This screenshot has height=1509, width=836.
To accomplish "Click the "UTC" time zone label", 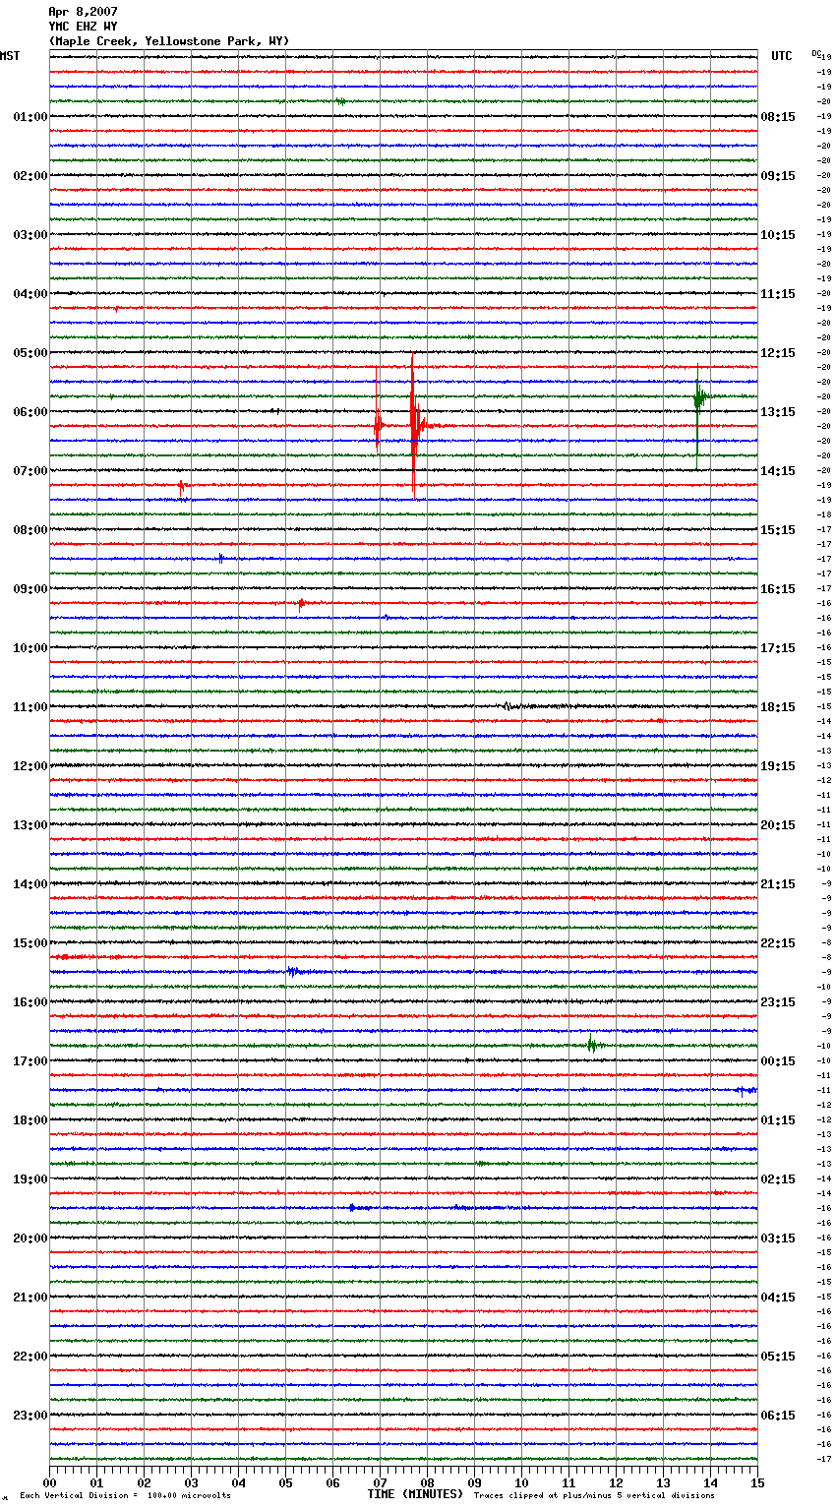I will 782,56.
